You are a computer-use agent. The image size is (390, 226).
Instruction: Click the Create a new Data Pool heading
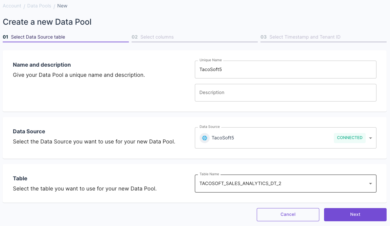47,22
